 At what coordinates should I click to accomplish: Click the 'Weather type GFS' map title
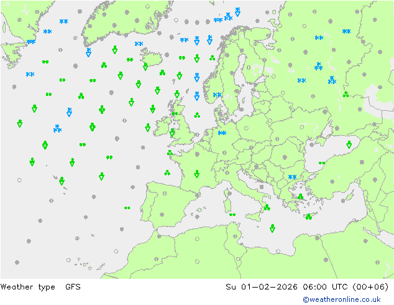[x=40, y=287]
